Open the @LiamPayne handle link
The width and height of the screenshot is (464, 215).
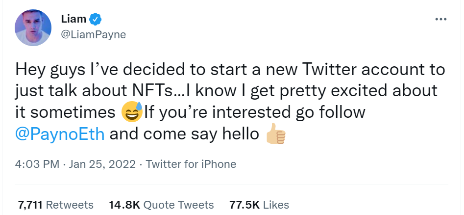93,34
